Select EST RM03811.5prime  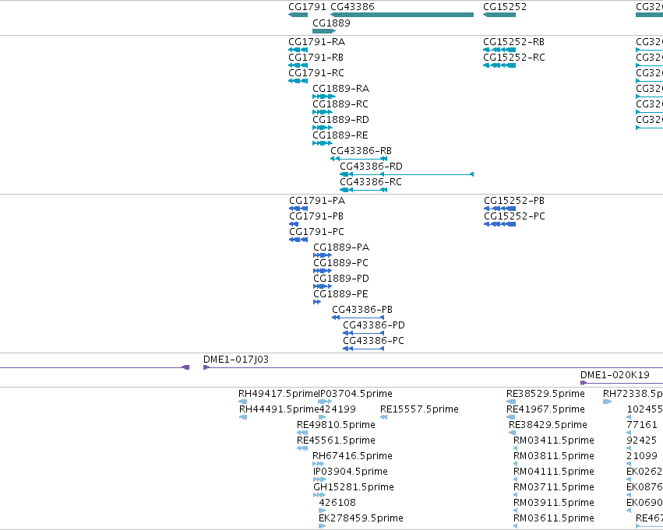pyautogui.click(x=553, y=457)
